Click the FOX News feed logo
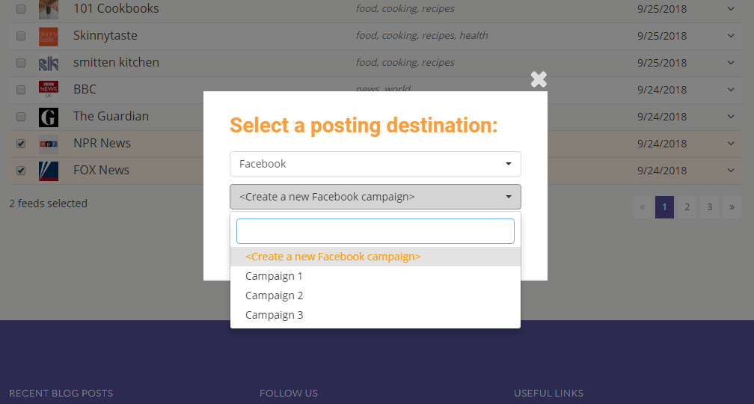 click(x=49, y=171)
